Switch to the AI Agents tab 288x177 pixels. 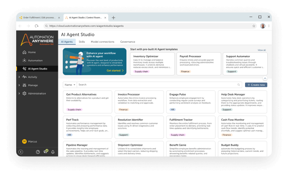click(x=67, y=42)
